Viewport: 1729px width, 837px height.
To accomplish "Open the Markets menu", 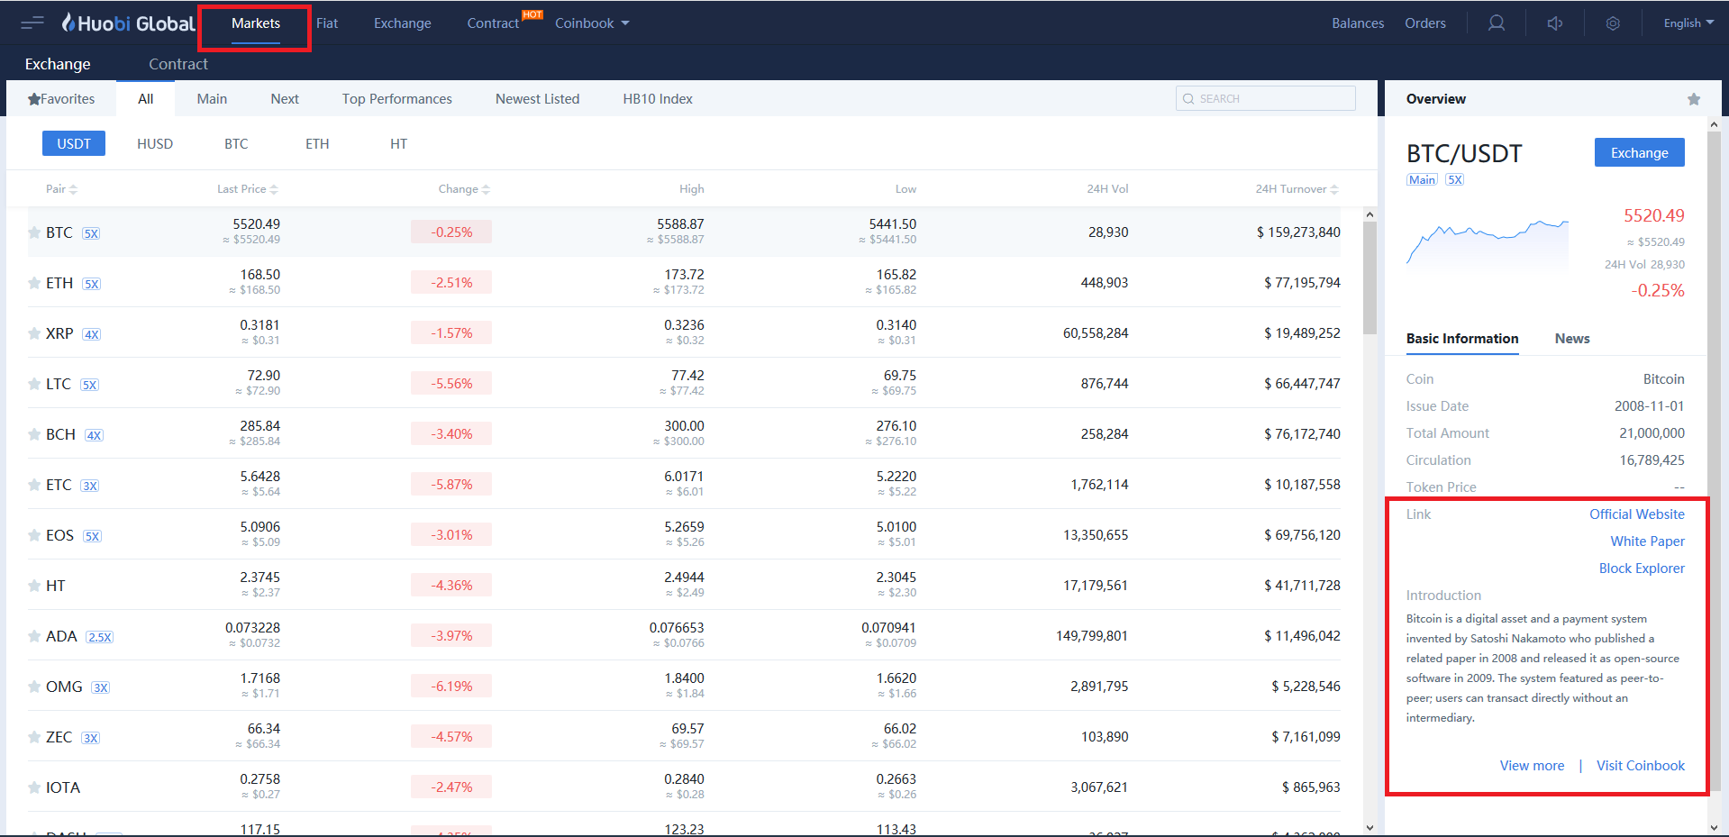I will tap(256, 23).
